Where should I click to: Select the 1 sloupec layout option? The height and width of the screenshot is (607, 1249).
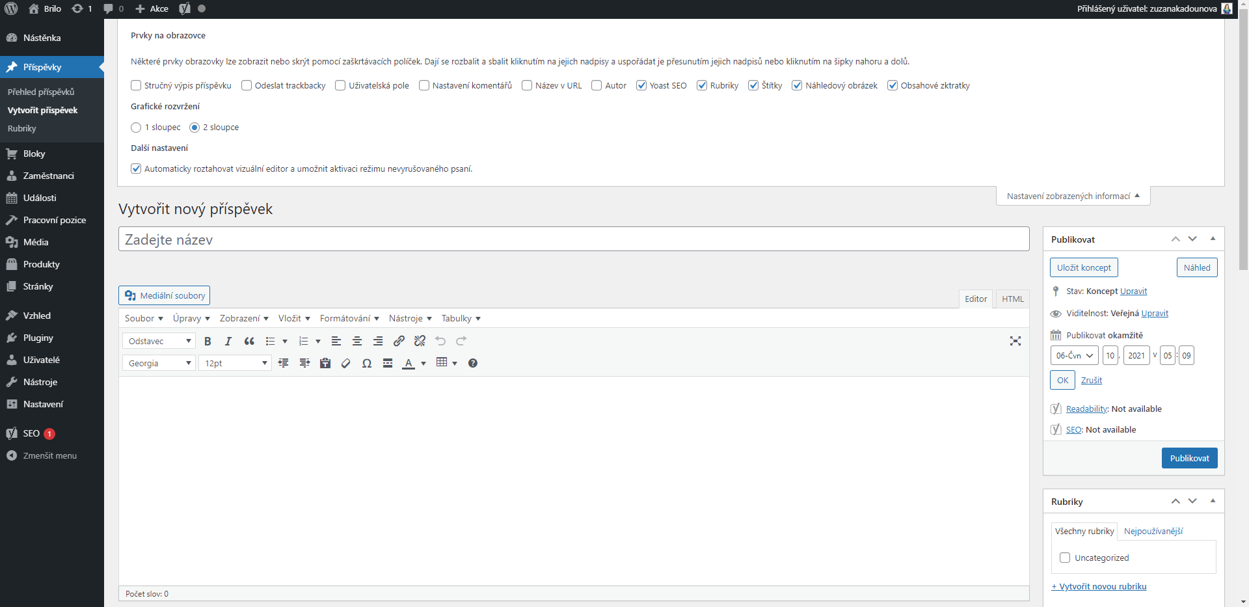tap(136, 128)
